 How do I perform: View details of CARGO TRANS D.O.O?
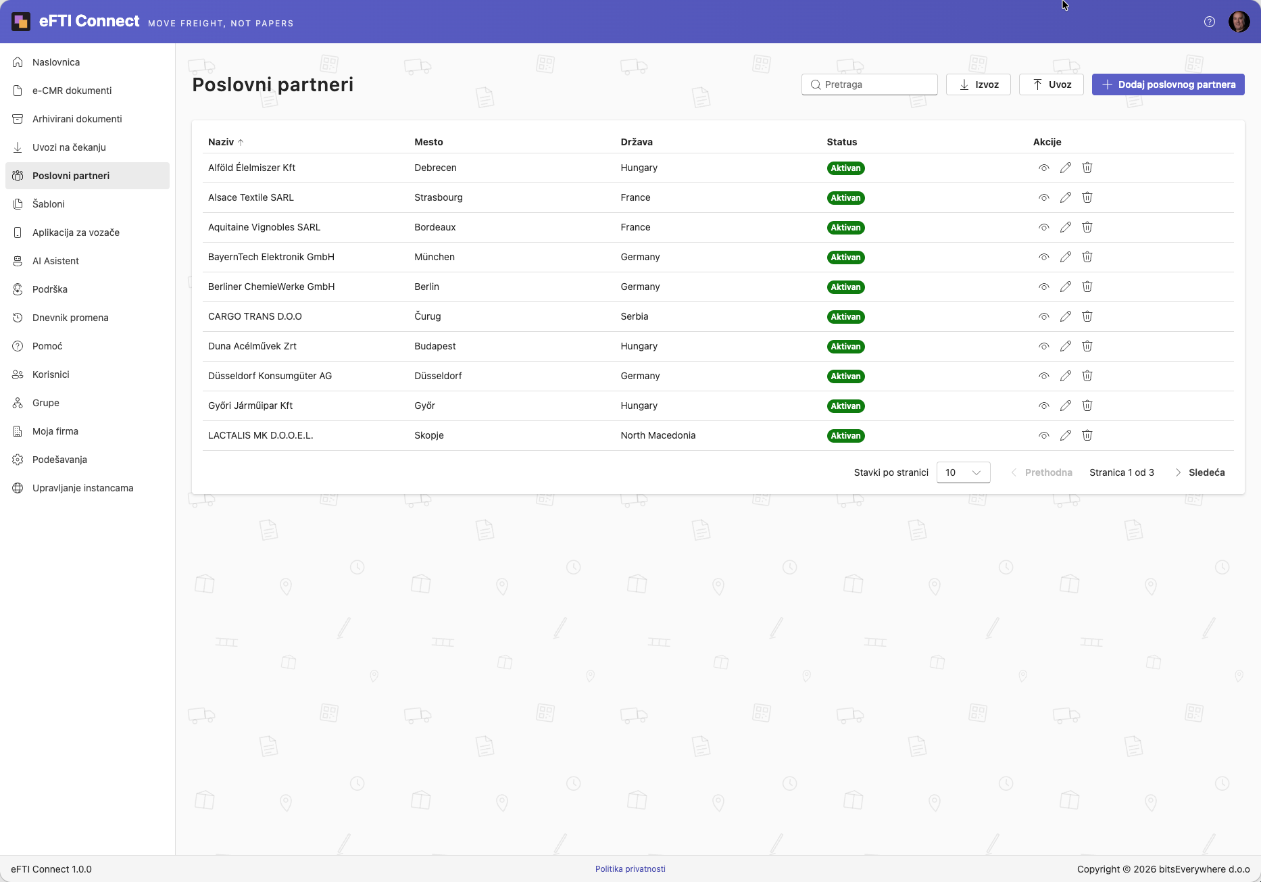[x=1044, y=316]
